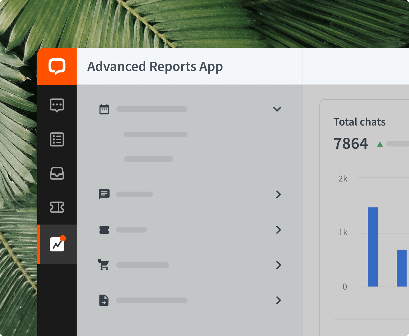Click the shorter blue chart bar
This screenshot has width=409, height=336.
point(402,268)
